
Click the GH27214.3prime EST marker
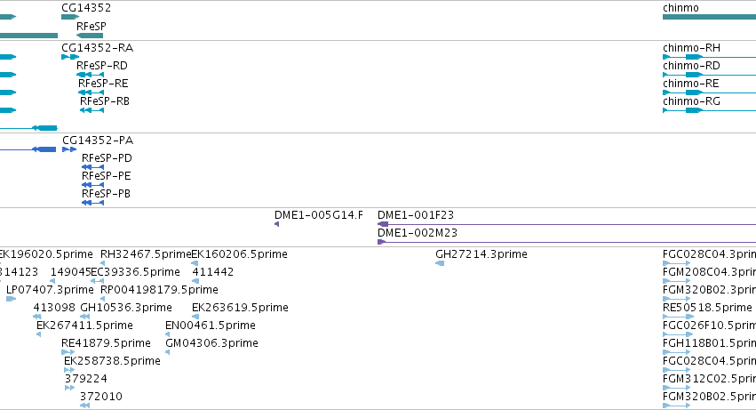(x=440, y=263)
